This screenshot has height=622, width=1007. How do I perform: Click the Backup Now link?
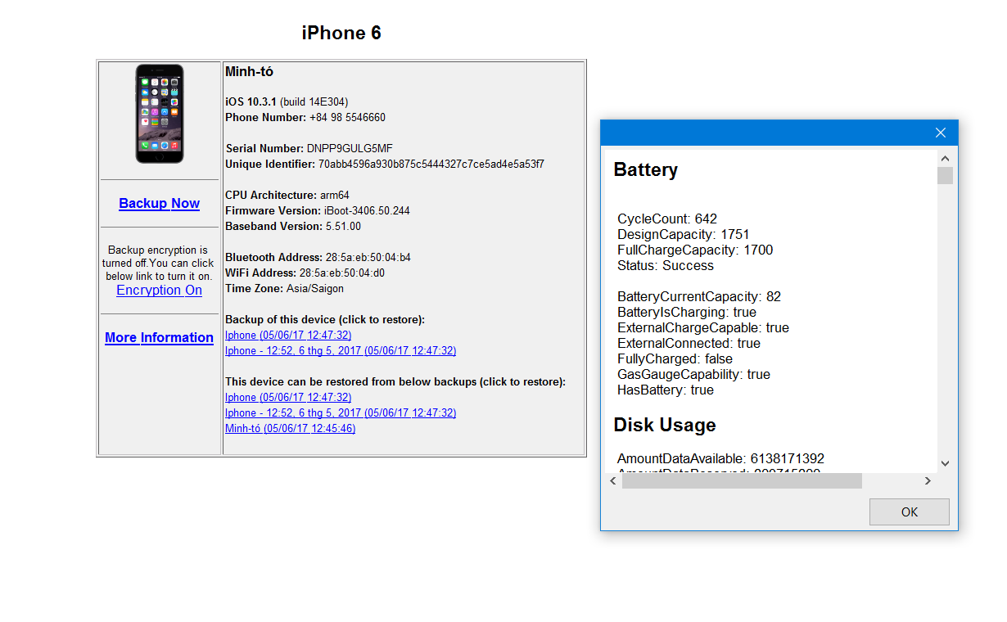point(159,203)
